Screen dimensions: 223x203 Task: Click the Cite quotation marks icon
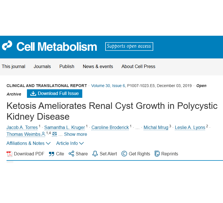click(x=51, y=154)
